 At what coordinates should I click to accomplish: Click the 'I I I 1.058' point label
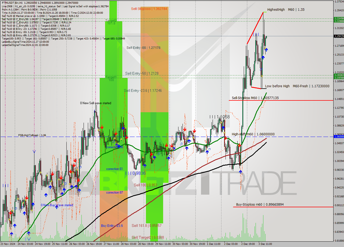point(220,117)
